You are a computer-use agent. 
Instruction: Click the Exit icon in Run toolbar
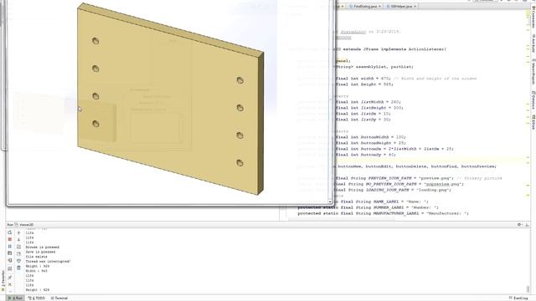coord(9,261)
